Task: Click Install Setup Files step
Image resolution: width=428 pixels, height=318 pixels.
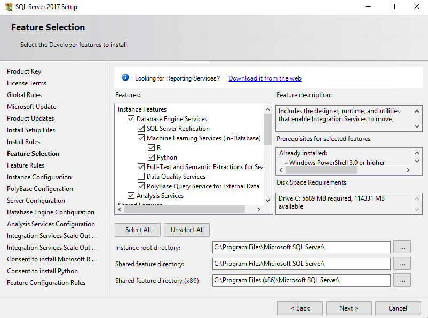Action: [x=31, y=130]
